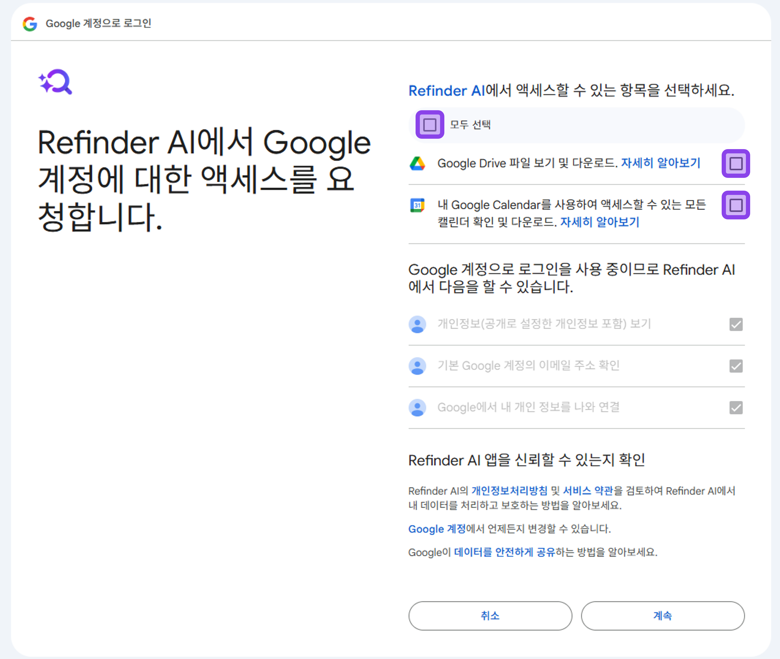Click the disabled 개인 정보를 나와 연결 checkbox

[736, 408]
